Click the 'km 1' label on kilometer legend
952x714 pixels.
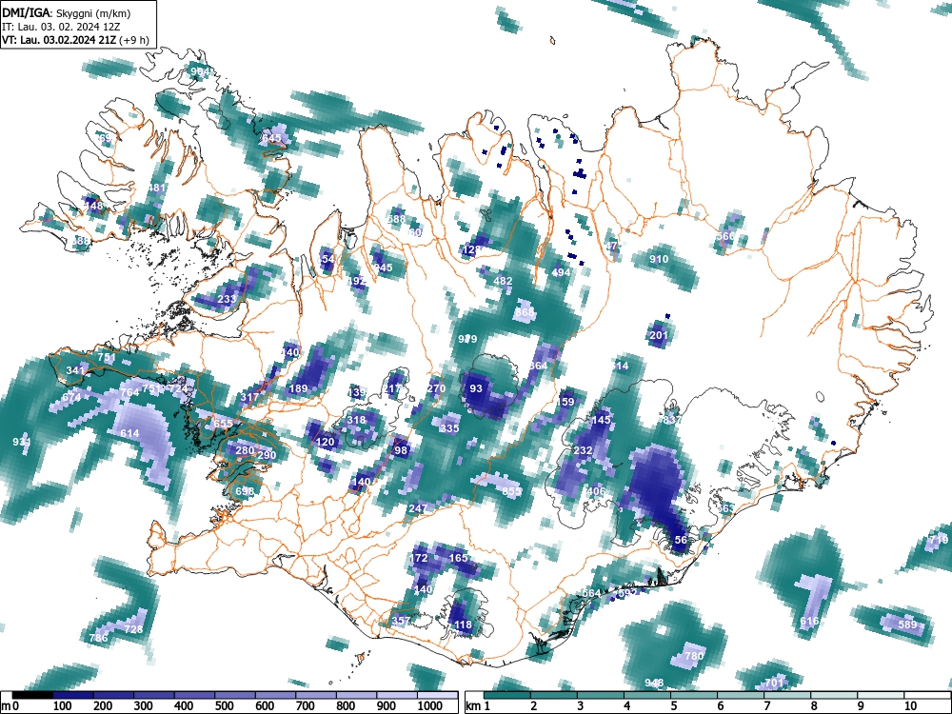[x=479, y=705]
